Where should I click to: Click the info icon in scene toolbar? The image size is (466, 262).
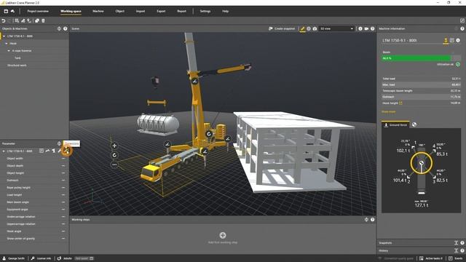[360, 29]
